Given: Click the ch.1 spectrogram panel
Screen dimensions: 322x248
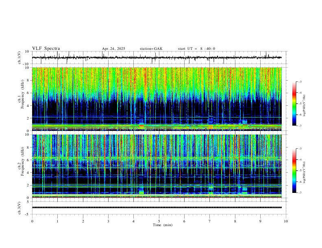Looking at the screenshot, I should pyautogui.click(x=157, y=99).
